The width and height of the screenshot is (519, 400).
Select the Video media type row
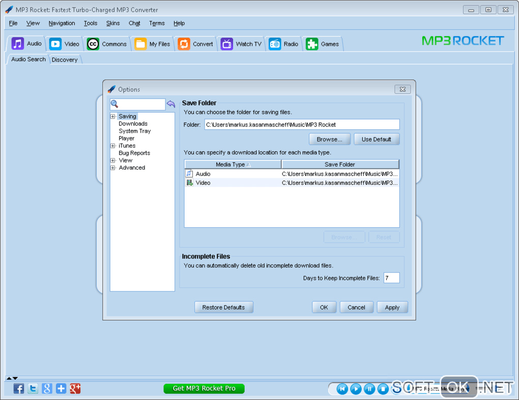[x=292, y=182]
